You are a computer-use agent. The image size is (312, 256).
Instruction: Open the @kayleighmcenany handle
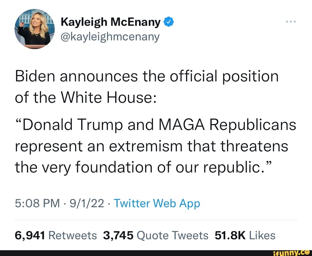[x=110, y=36]
